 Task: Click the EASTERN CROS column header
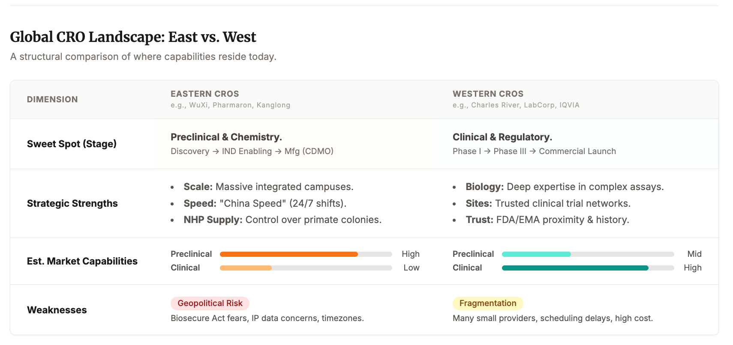[x=204, y=94]
